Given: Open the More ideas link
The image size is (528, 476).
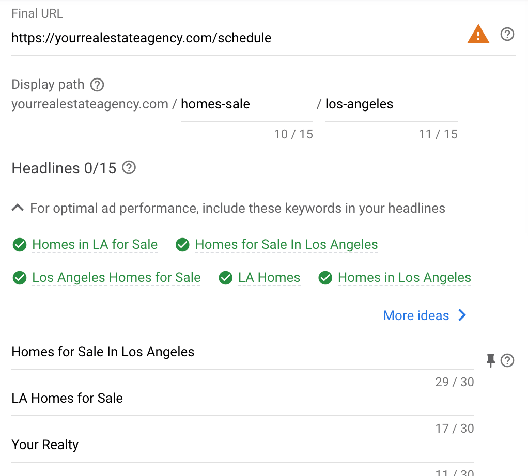Looking at the screenshot, I should point(416,315).
